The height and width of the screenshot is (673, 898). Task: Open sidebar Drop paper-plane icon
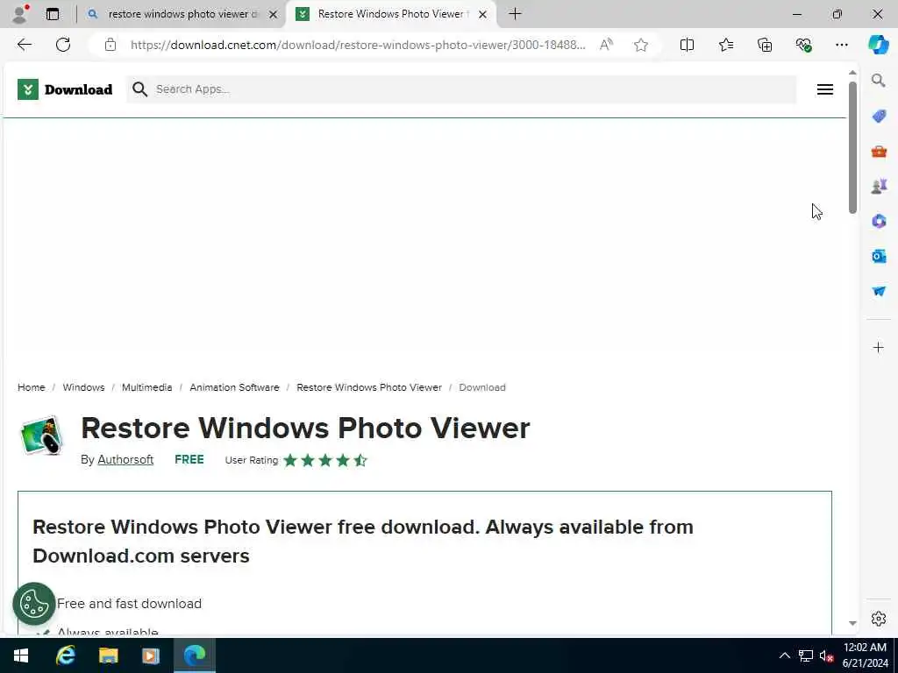tap(879, 291)
